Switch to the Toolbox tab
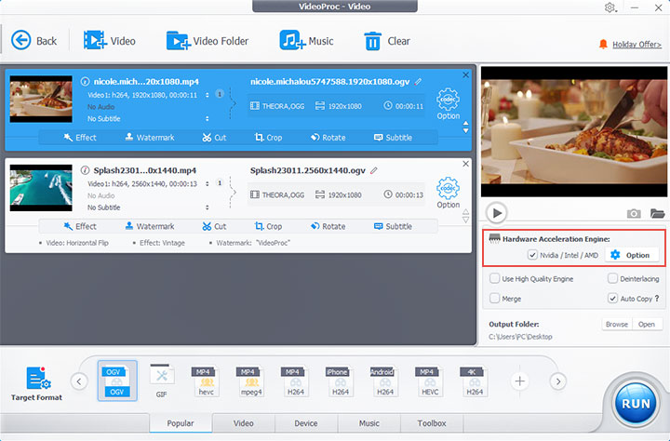670x441 pixels. [432, 423]
